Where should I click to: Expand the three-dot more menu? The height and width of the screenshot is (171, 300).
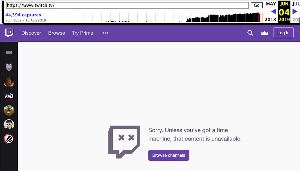point(106,33)
